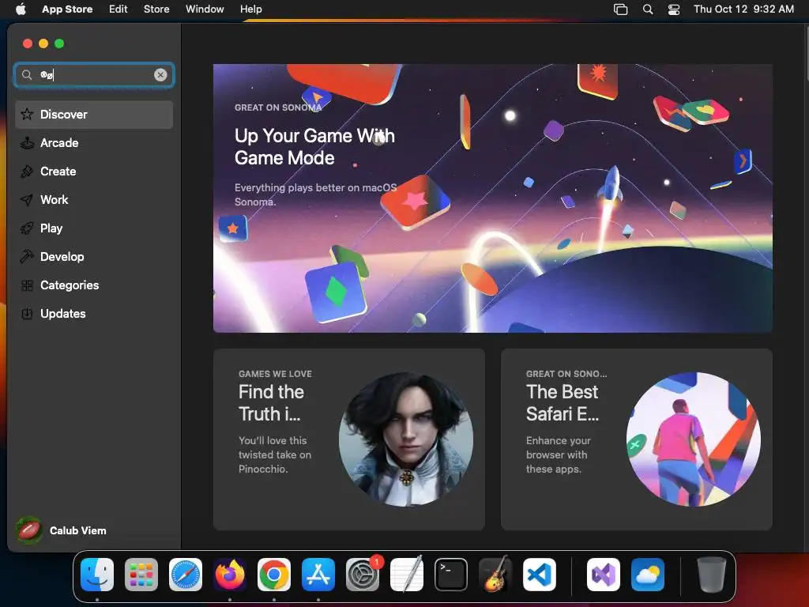This screenshot has height=607, width=809.
Task: Open Spotlight search in menu bar
Action: pos(648,9)
